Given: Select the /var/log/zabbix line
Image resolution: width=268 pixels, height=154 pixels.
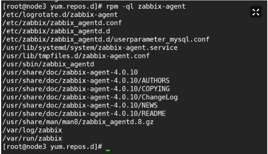Looking at the screenshot, I should [x=32, y=130].
